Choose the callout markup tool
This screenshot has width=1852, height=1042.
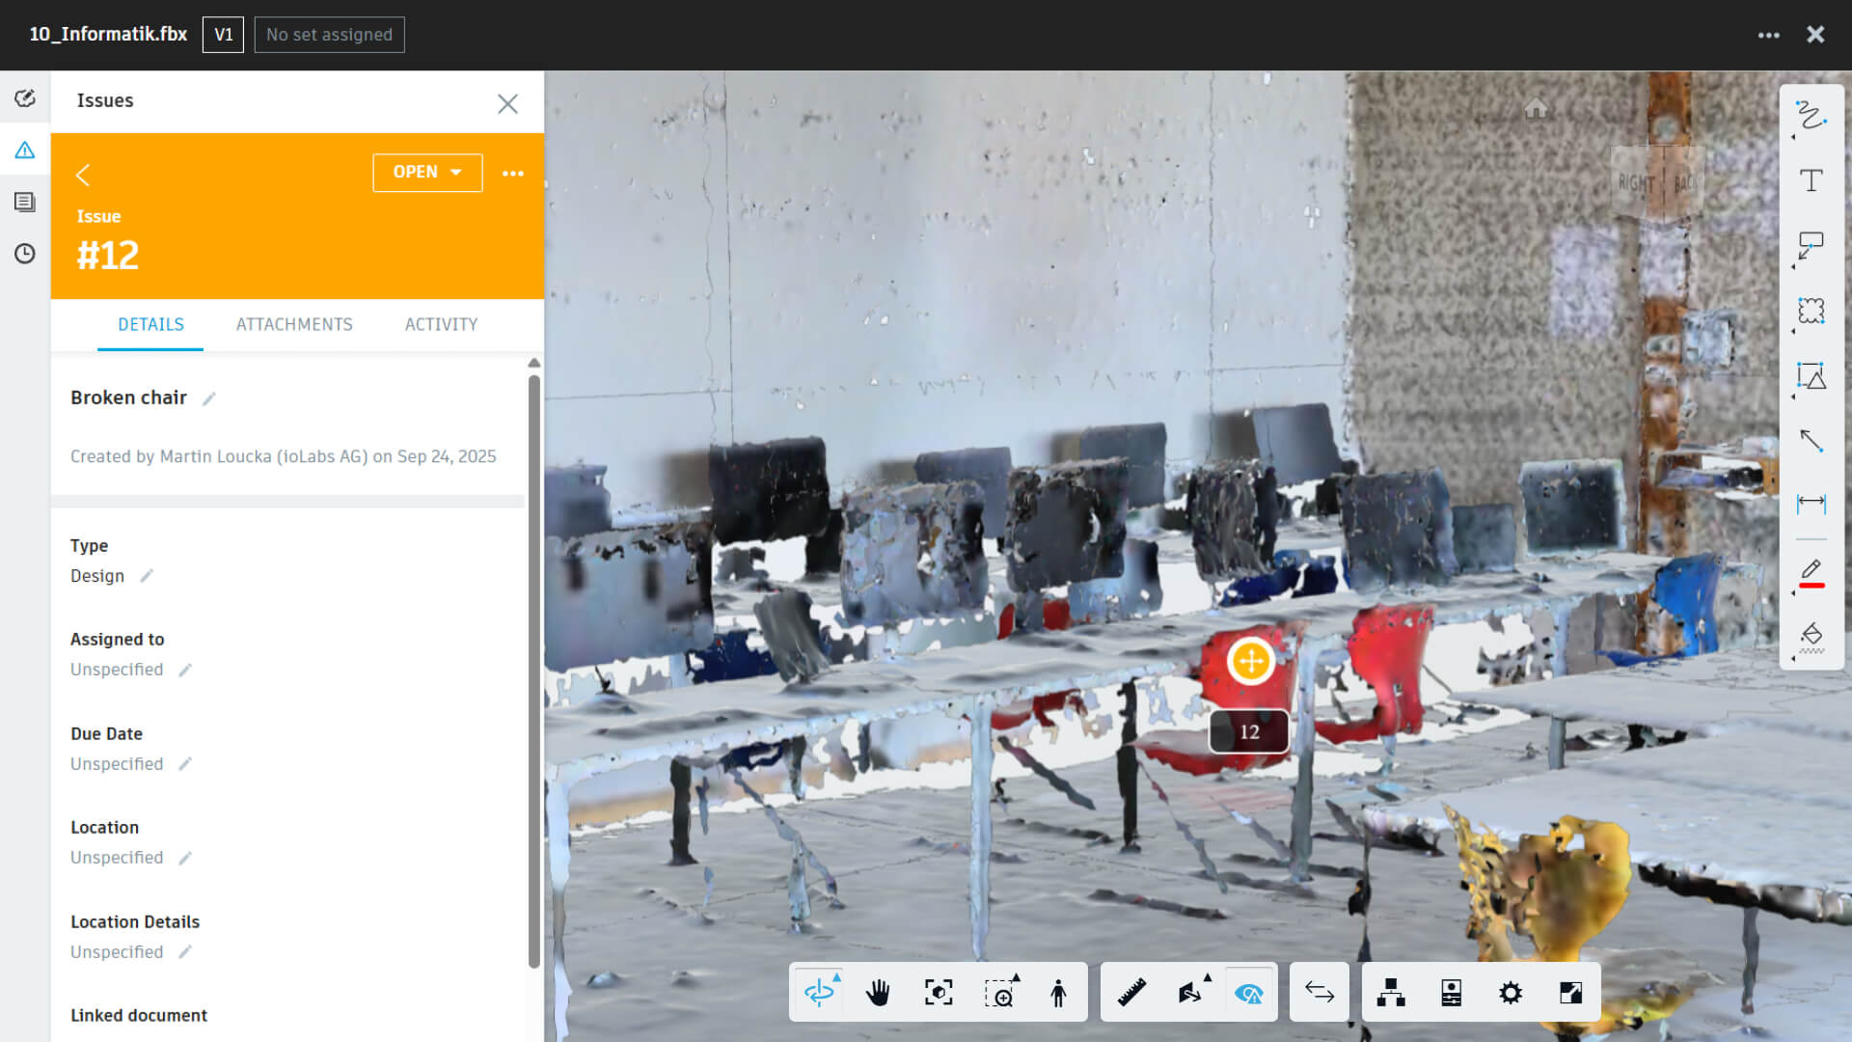[x=1811, y=245]
